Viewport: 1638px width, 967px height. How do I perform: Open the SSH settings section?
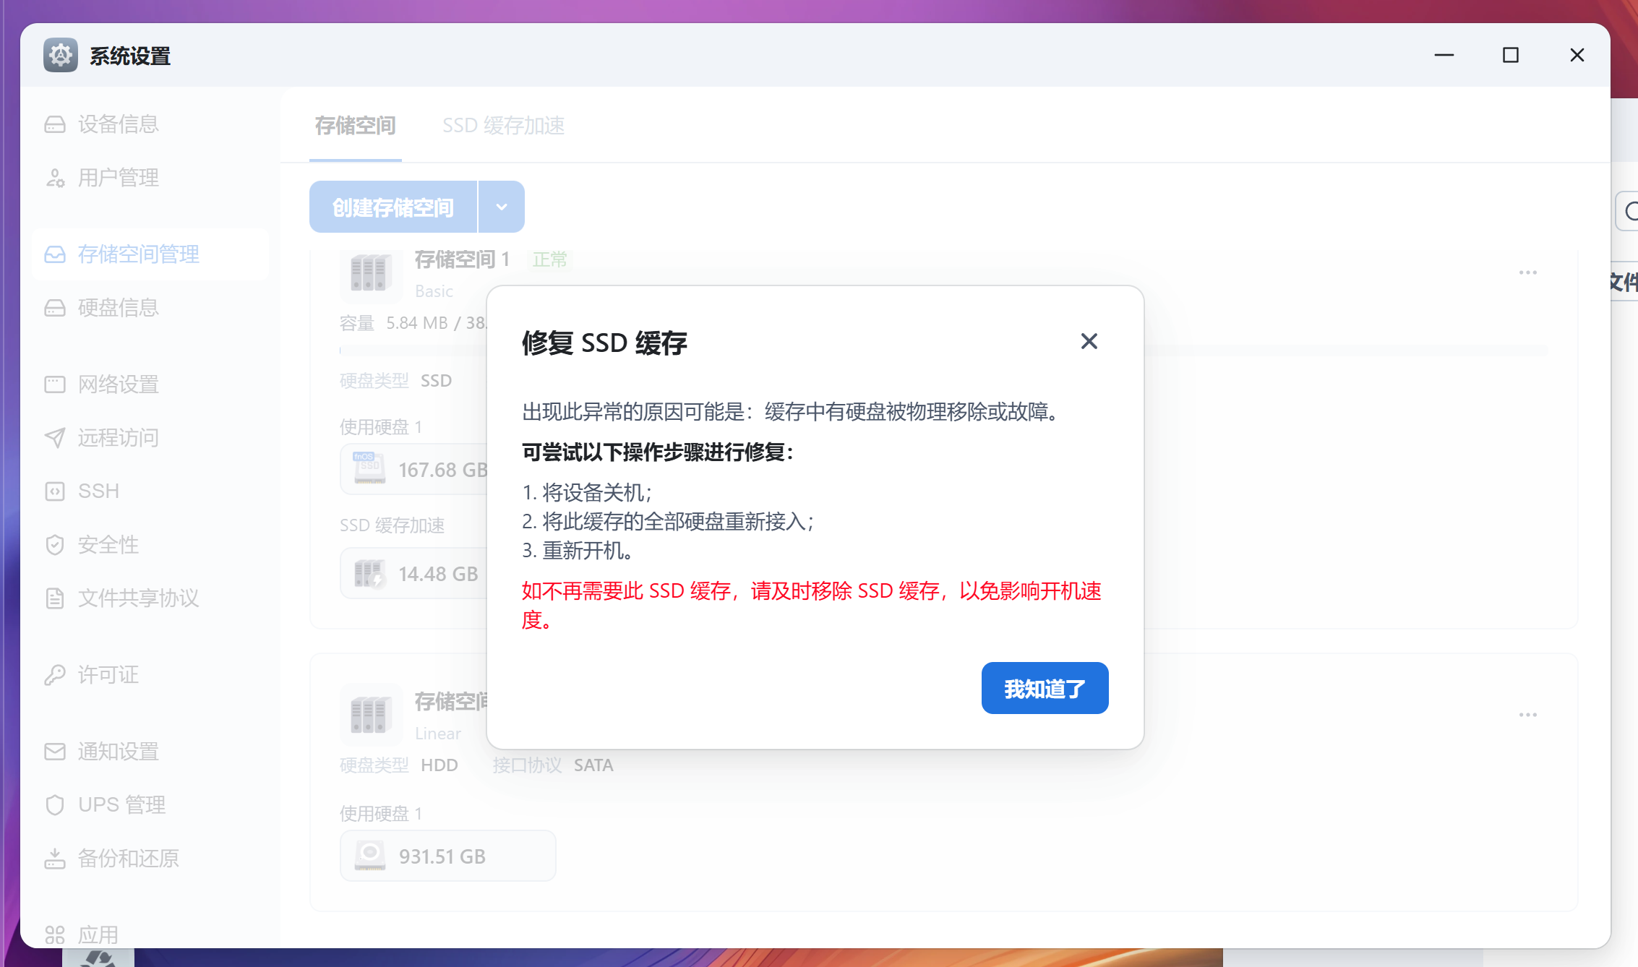tap(98, 491)
